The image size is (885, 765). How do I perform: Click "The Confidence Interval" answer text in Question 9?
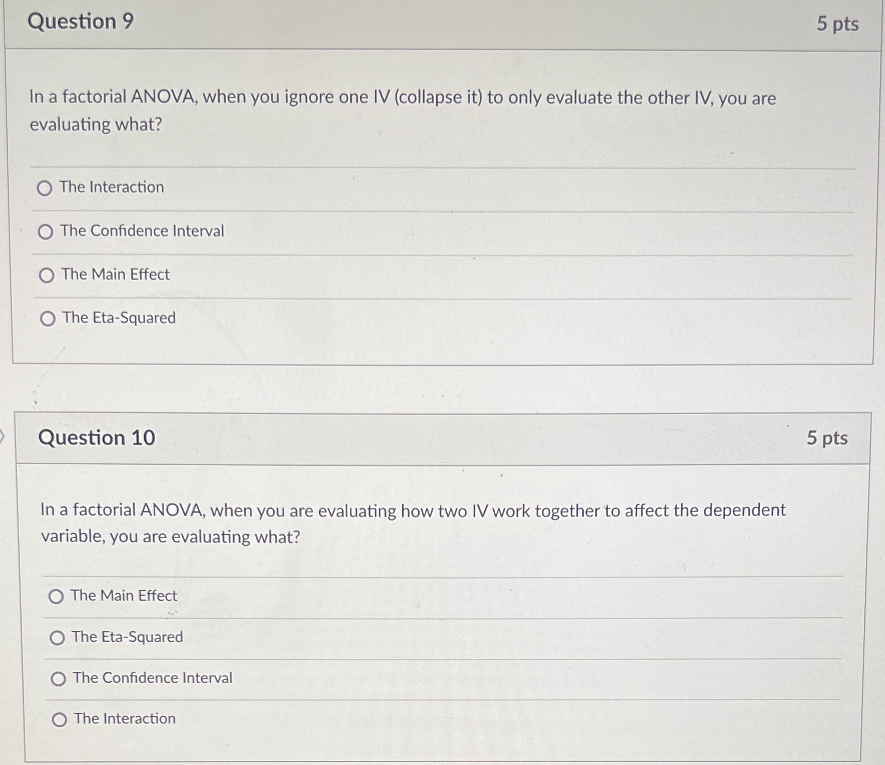pos(142,231)
